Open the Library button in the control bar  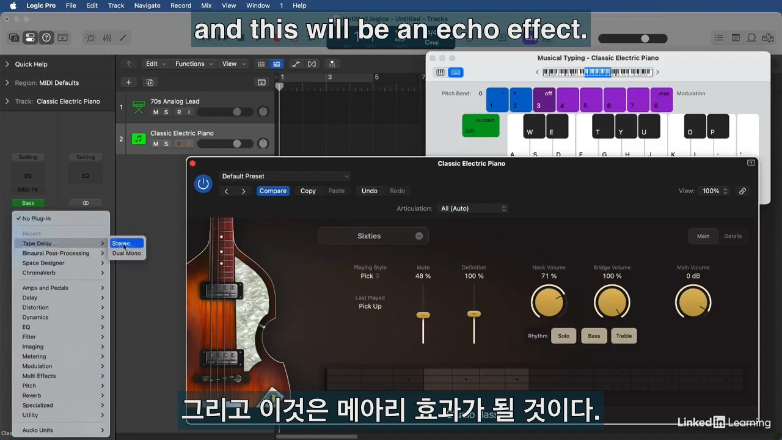pos(14,38)
